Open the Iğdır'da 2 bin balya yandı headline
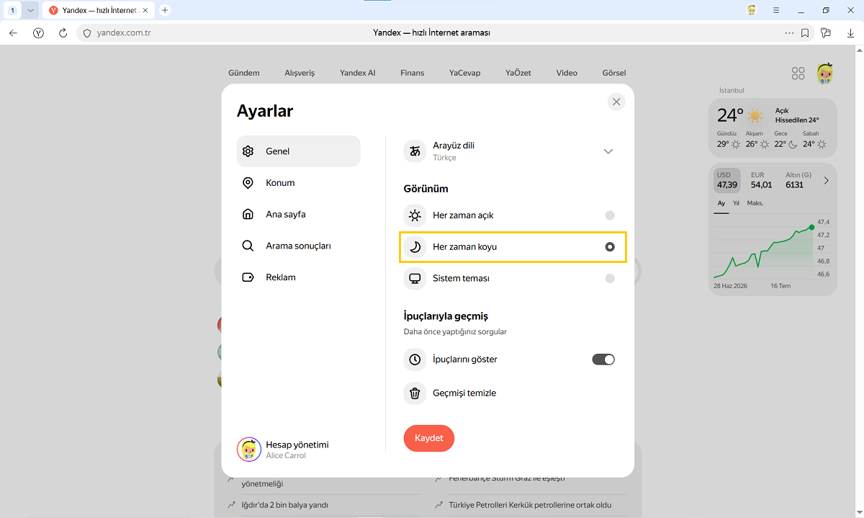Image resolution: width=864 pixels, height=518 pixels. coord(285,505)
